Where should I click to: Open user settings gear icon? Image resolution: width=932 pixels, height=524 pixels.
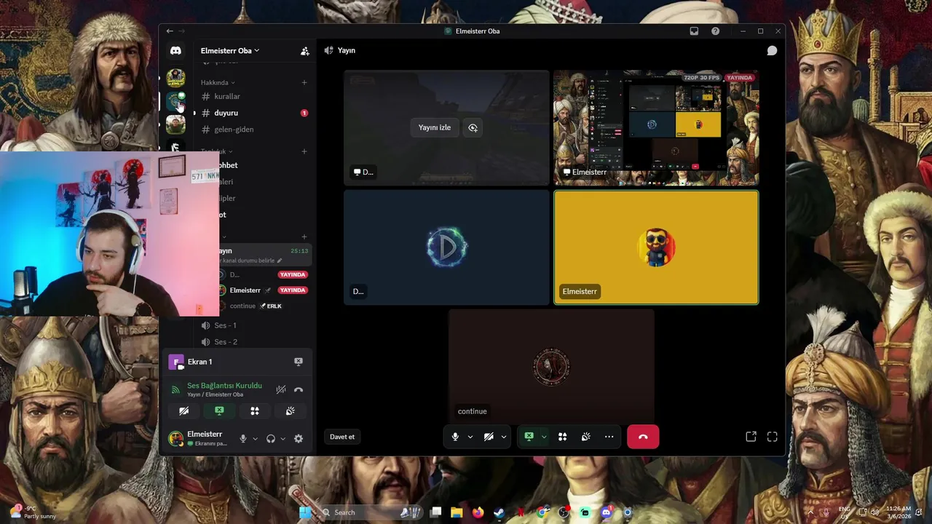[x=299, y=439]
